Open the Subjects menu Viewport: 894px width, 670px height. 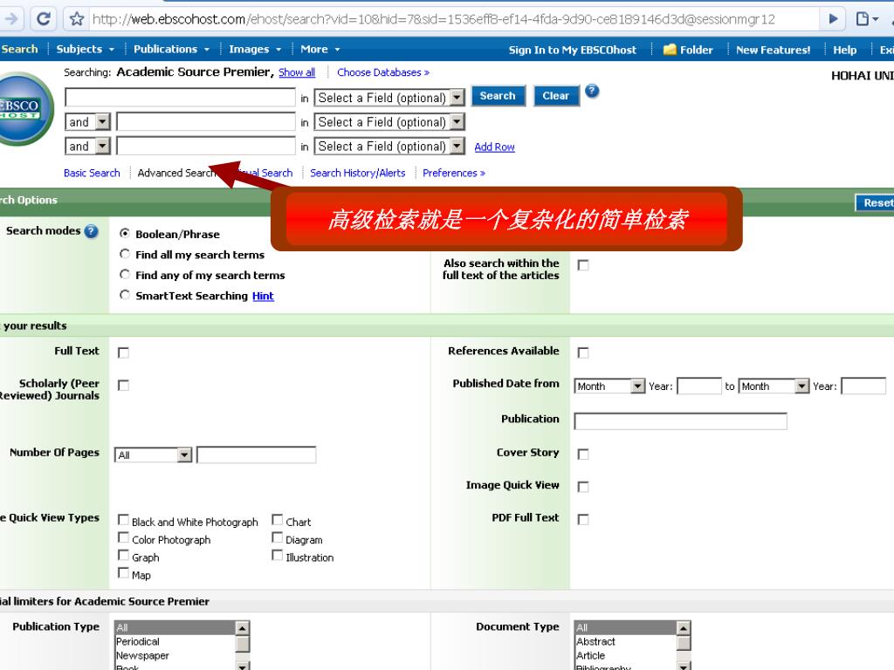click(85, 49)
